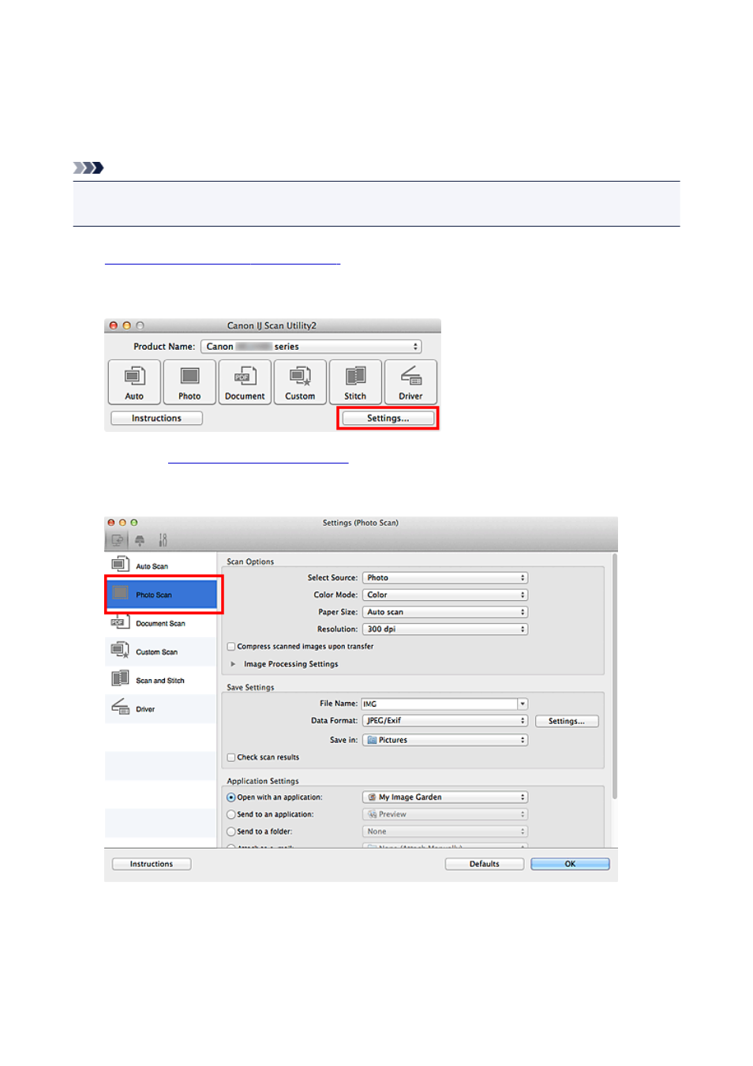Click the red close dot in Canon IJ Scan Utility2
Image resolution: width=753 pixels, height=1066 pixels.
point(114,325)
